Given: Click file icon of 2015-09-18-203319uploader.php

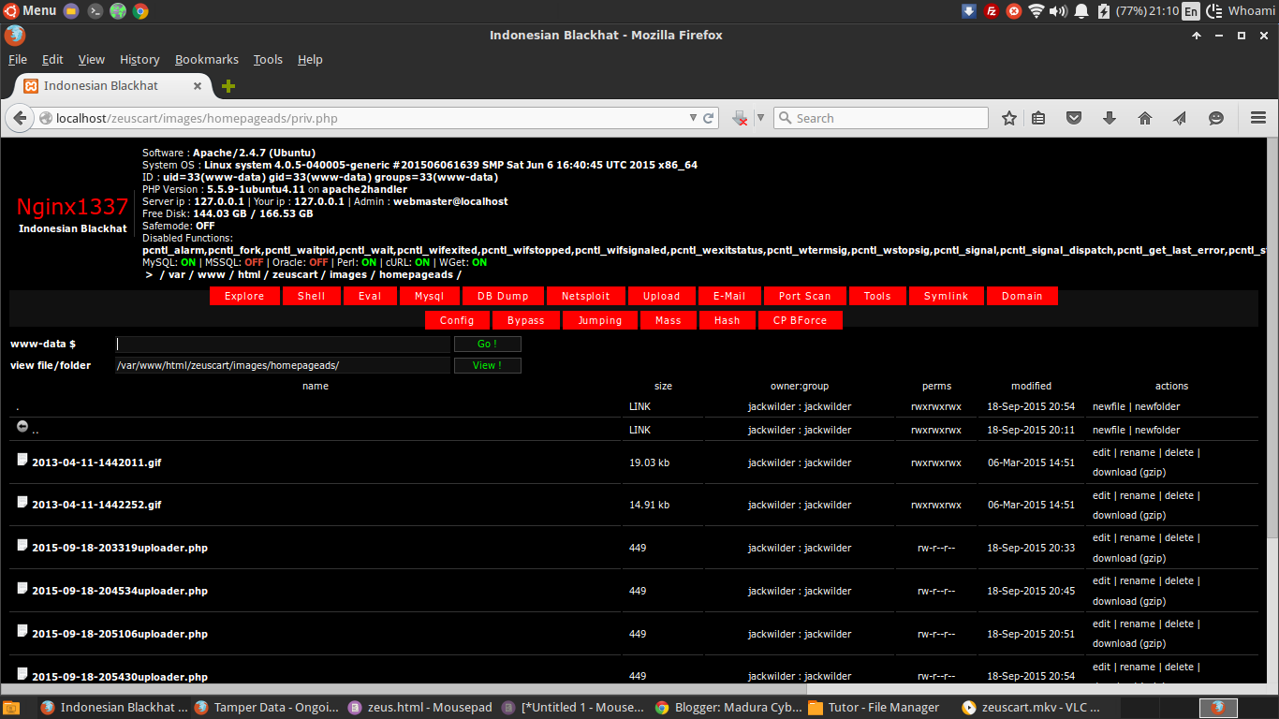Looking at the screenshot, I should pos(22,544).
